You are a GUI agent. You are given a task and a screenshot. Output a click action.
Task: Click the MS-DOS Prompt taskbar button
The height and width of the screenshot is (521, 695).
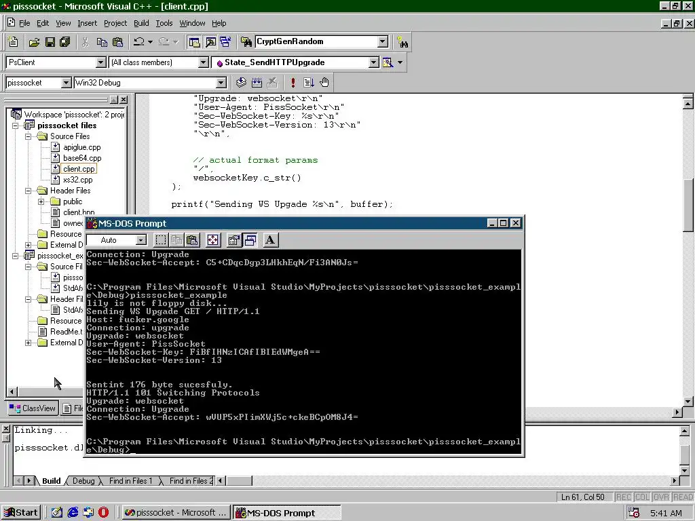coord(287,513)
